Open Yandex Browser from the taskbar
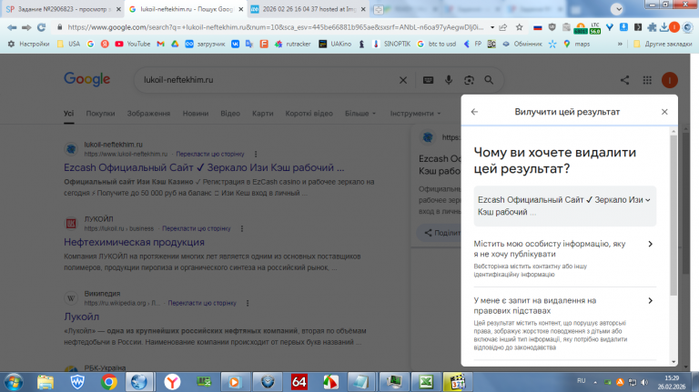The height and width of the screenshot is (392, 699). coord(172,382)
